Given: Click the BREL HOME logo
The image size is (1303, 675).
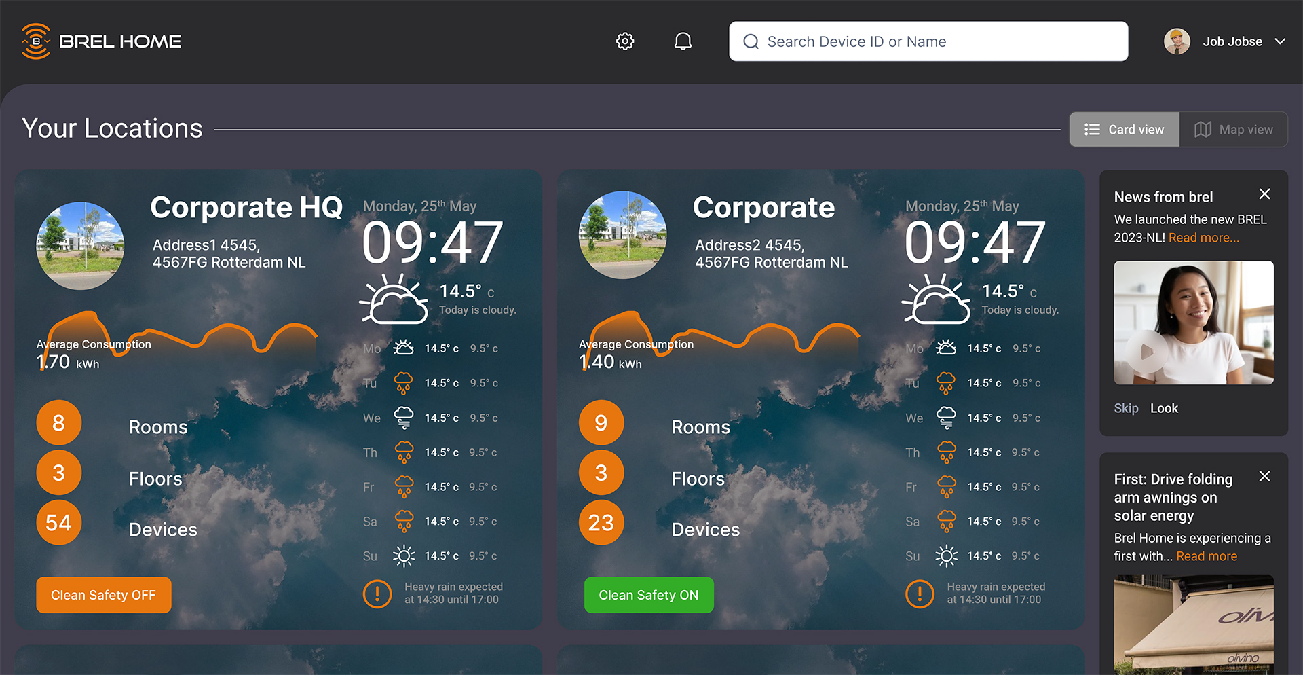Looking at the screenshot, I should pos(102,41).
